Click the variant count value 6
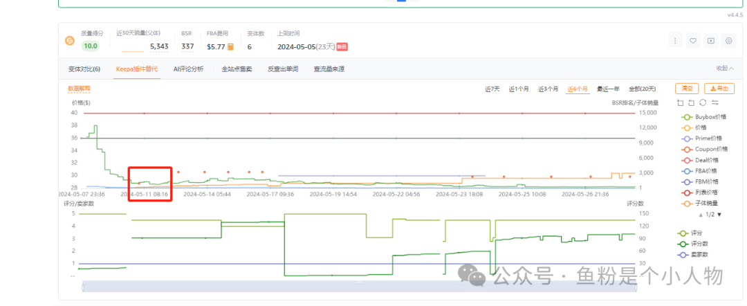The width and height of the screenshot is (747, 306). click(250, 46)
